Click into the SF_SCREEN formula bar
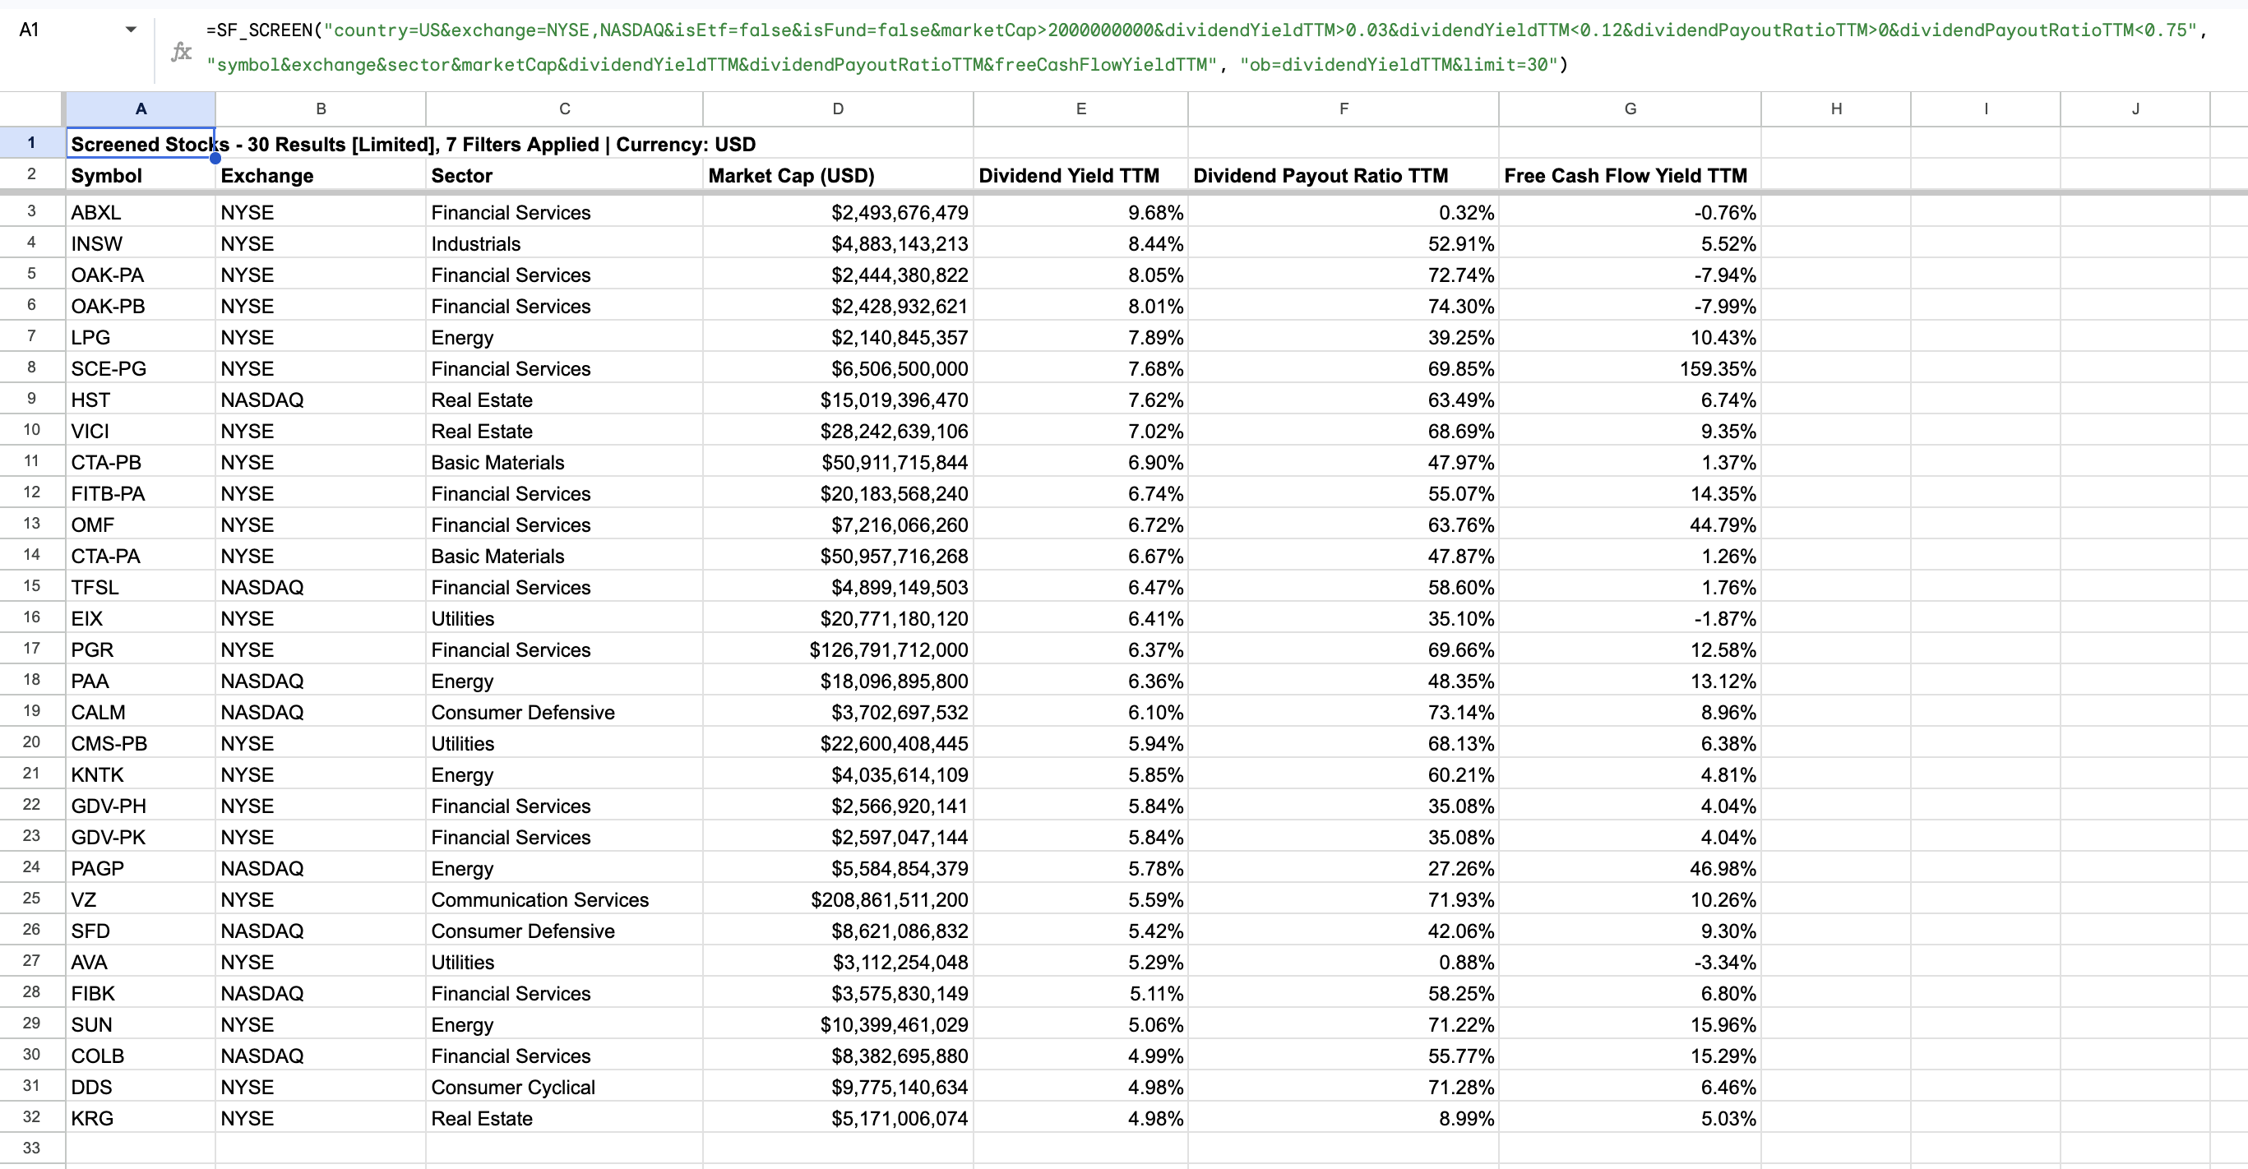This screenshot has height=1169, width=2248. pyautogui.click(x=1205, y=47)
